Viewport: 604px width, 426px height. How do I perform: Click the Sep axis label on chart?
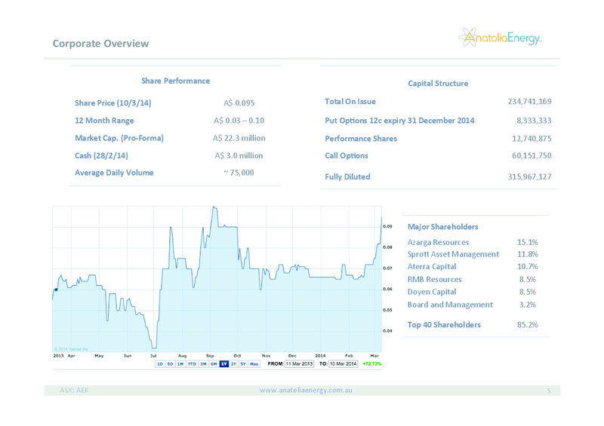click(210, 356)
